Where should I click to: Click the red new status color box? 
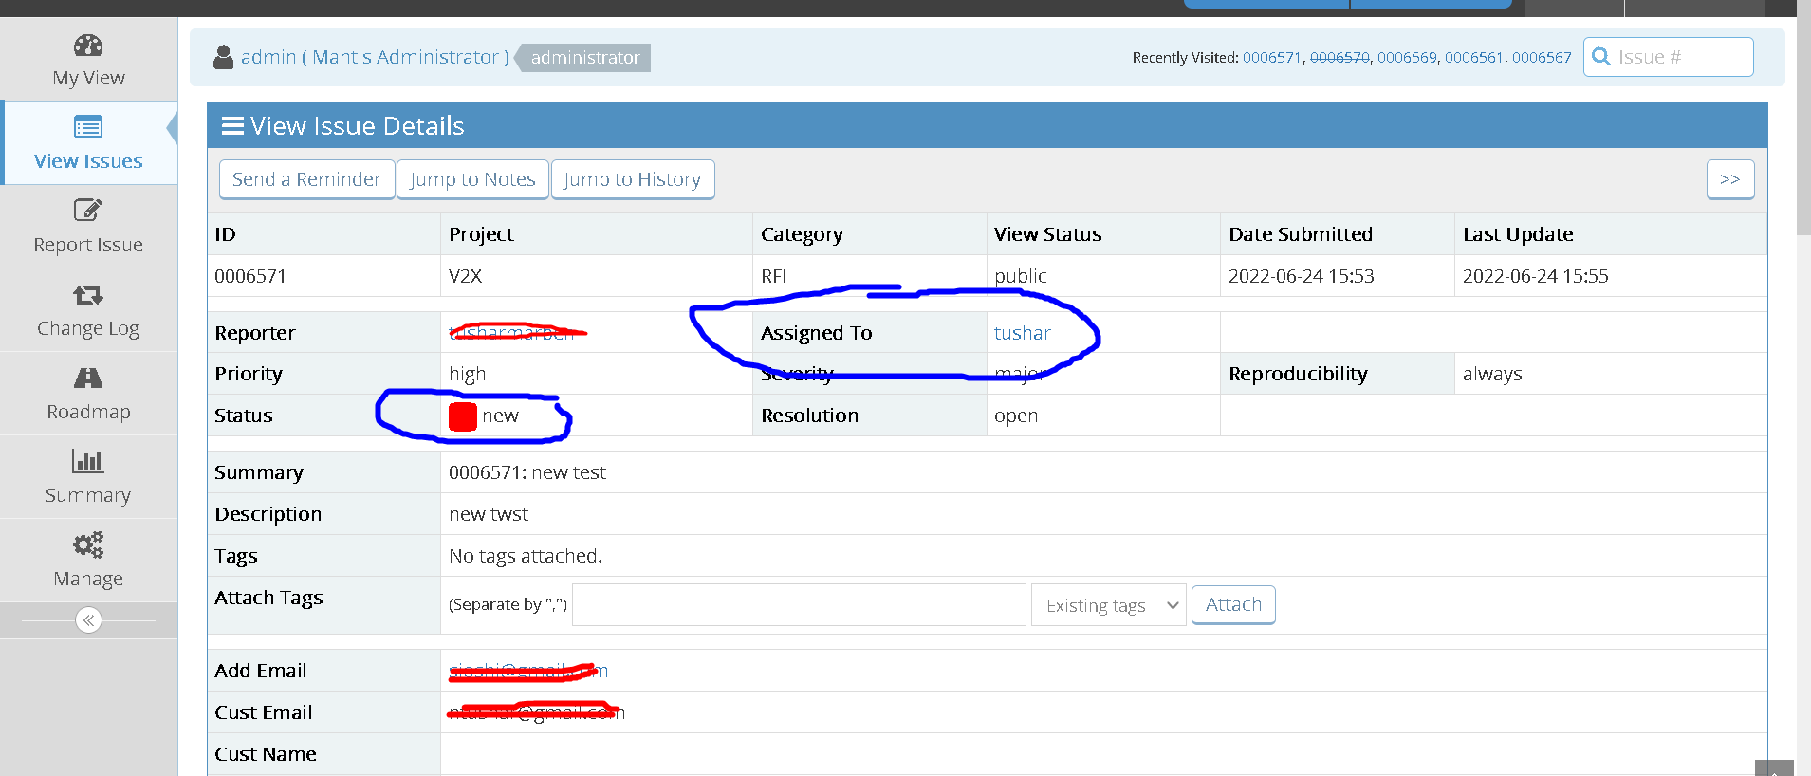(x=463, y=416)
